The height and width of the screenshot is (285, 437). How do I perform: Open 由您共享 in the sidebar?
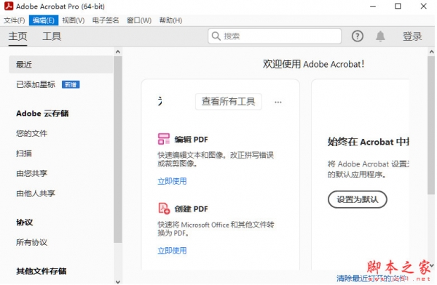click(x=32, y=173)
